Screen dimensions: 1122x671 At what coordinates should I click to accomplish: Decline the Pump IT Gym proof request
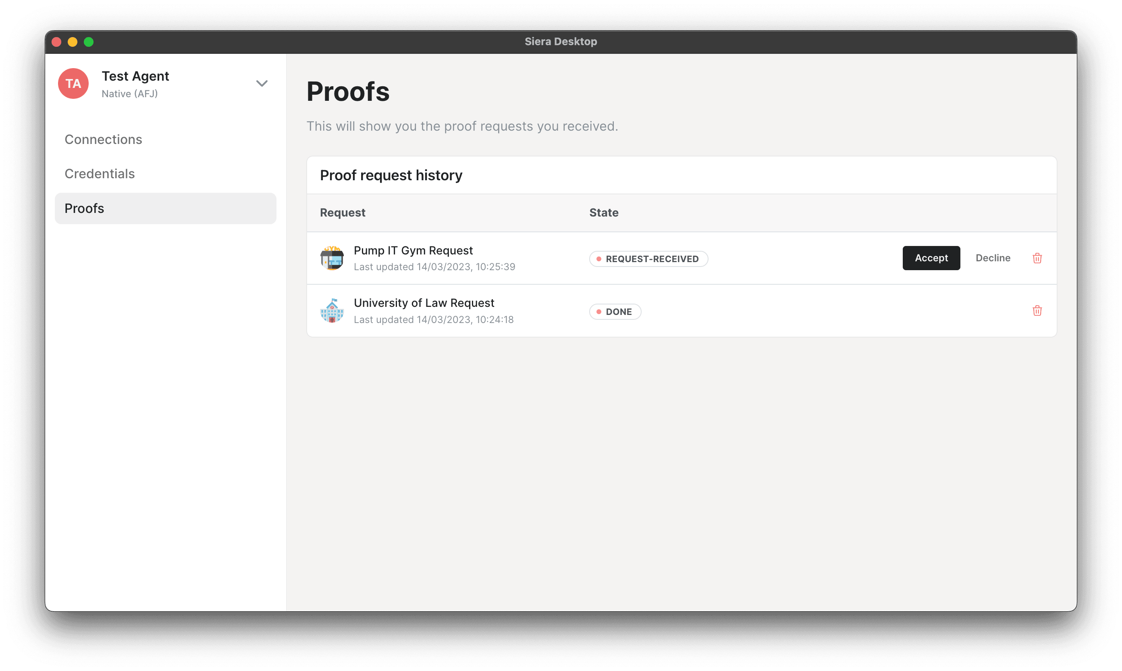pos(993,258)
